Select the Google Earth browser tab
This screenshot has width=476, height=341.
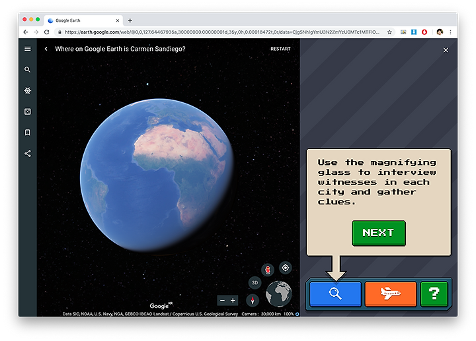(x=83, y=20)
